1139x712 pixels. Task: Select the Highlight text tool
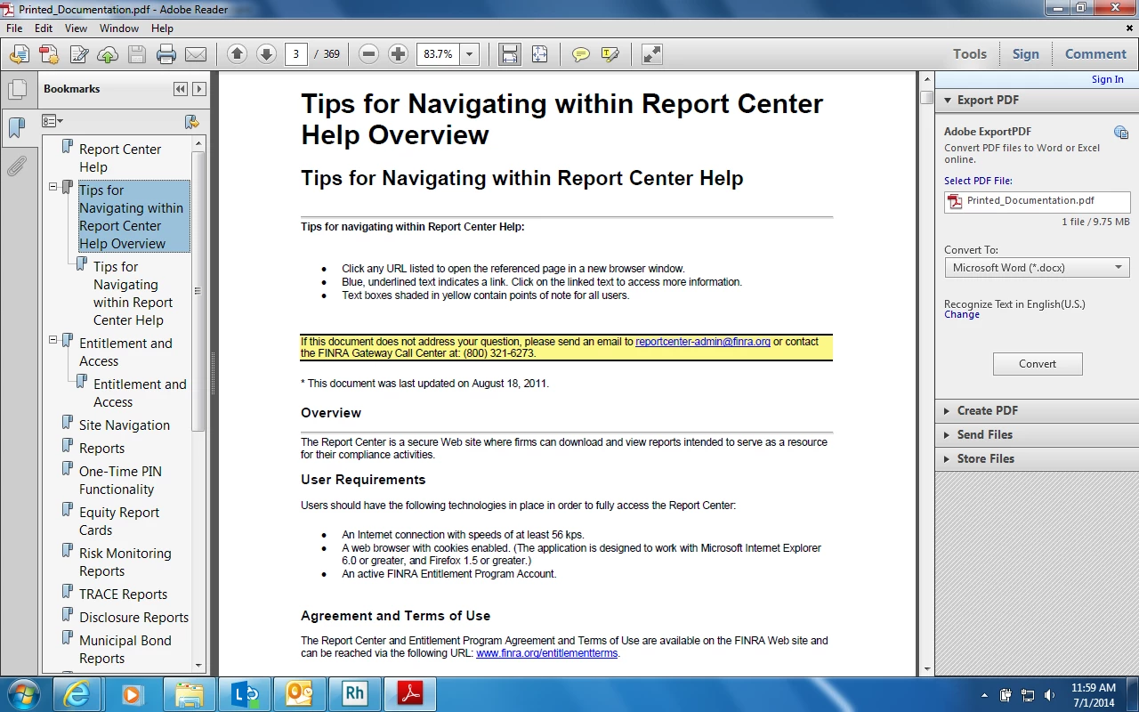(x=610, y=54)
